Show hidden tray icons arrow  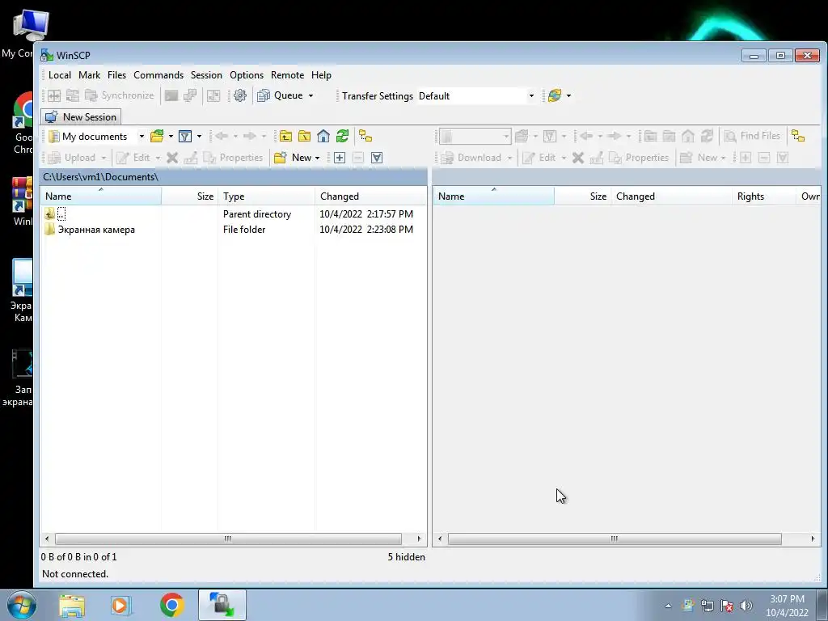pos(668,606)
